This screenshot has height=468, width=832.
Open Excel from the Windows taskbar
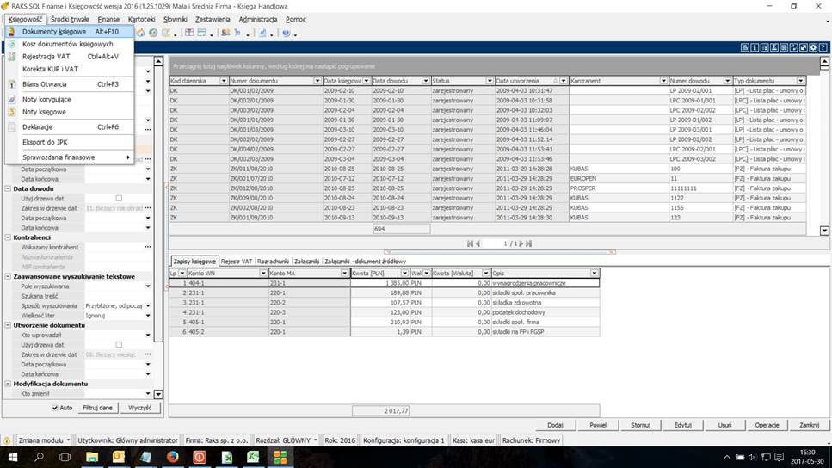(253, 457)
